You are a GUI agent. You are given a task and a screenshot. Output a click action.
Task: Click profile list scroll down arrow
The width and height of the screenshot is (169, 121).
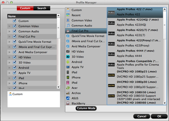pyautogui.click(x=165, y=103)
